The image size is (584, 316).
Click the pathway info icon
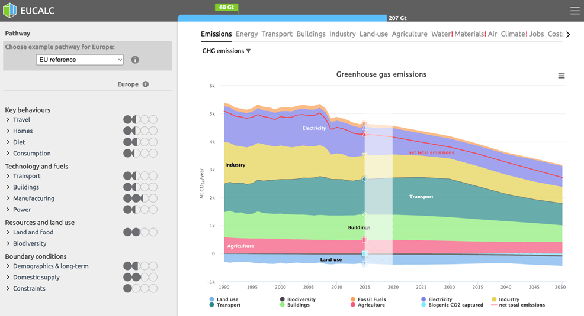pos(135,60)
